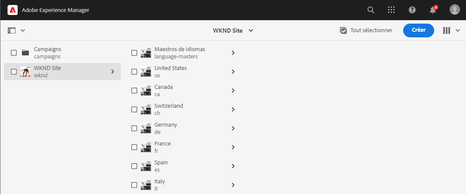Check the Spain checkbox
The image size is (466, 194).
[134, 166]
